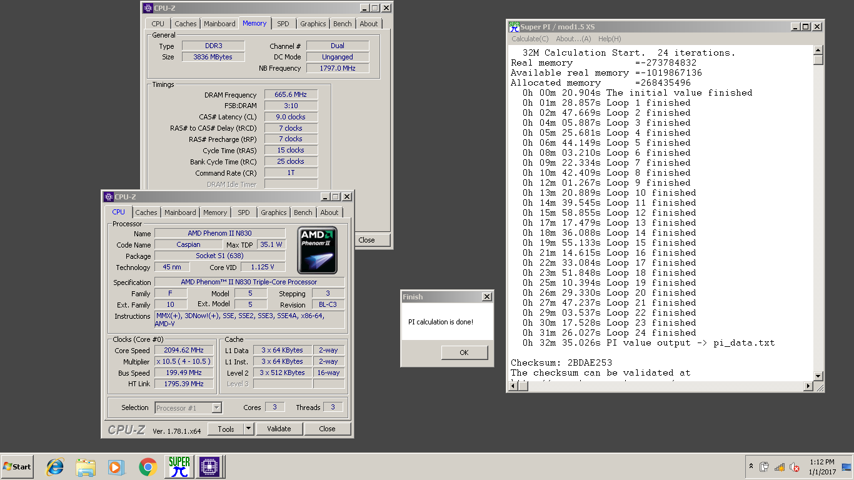
Task: Open File Explorer folder icon in taskbar
Action: point(85,467)
